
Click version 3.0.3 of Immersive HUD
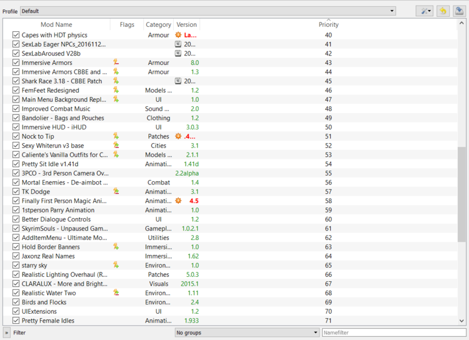193,127
